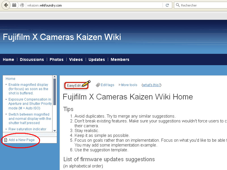Click the "Focus on goals rather than" tip
The width and height of the screenshot is (227, 170).
pos(151,143)
